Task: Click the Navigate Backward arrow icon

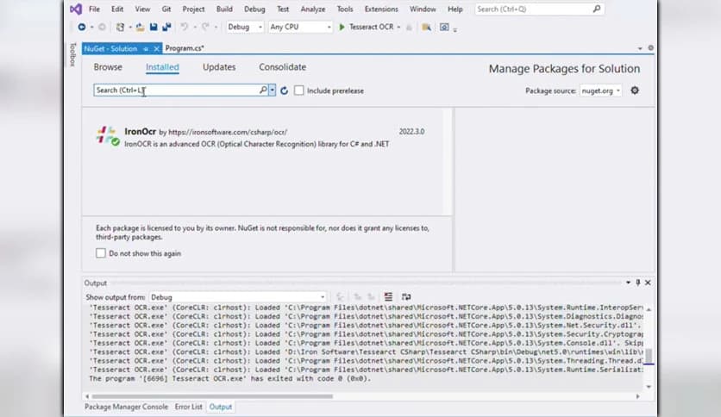Action: point(81,27)
